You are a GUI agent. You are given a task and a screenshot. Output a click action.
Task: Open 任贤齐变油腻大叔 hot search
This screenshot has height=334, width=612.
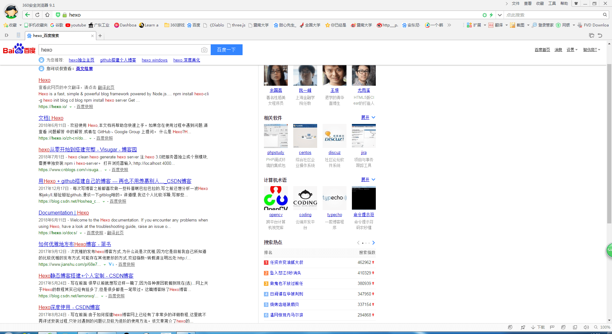287,263
